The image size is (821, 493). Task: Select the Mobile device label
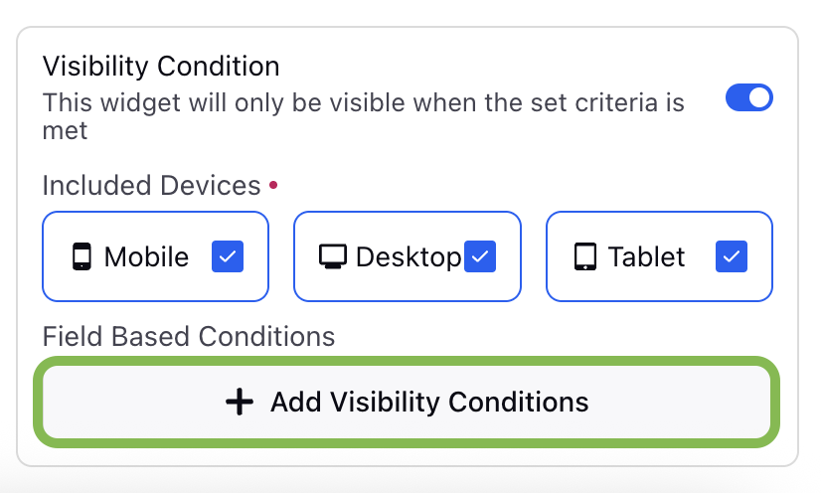click(146, 257)
